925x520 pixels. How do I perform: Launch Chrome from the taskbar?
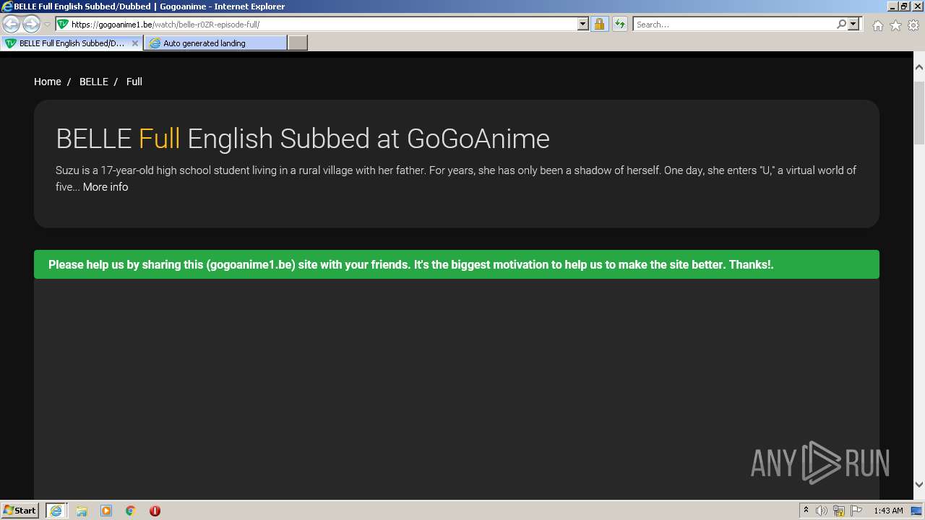131,511
